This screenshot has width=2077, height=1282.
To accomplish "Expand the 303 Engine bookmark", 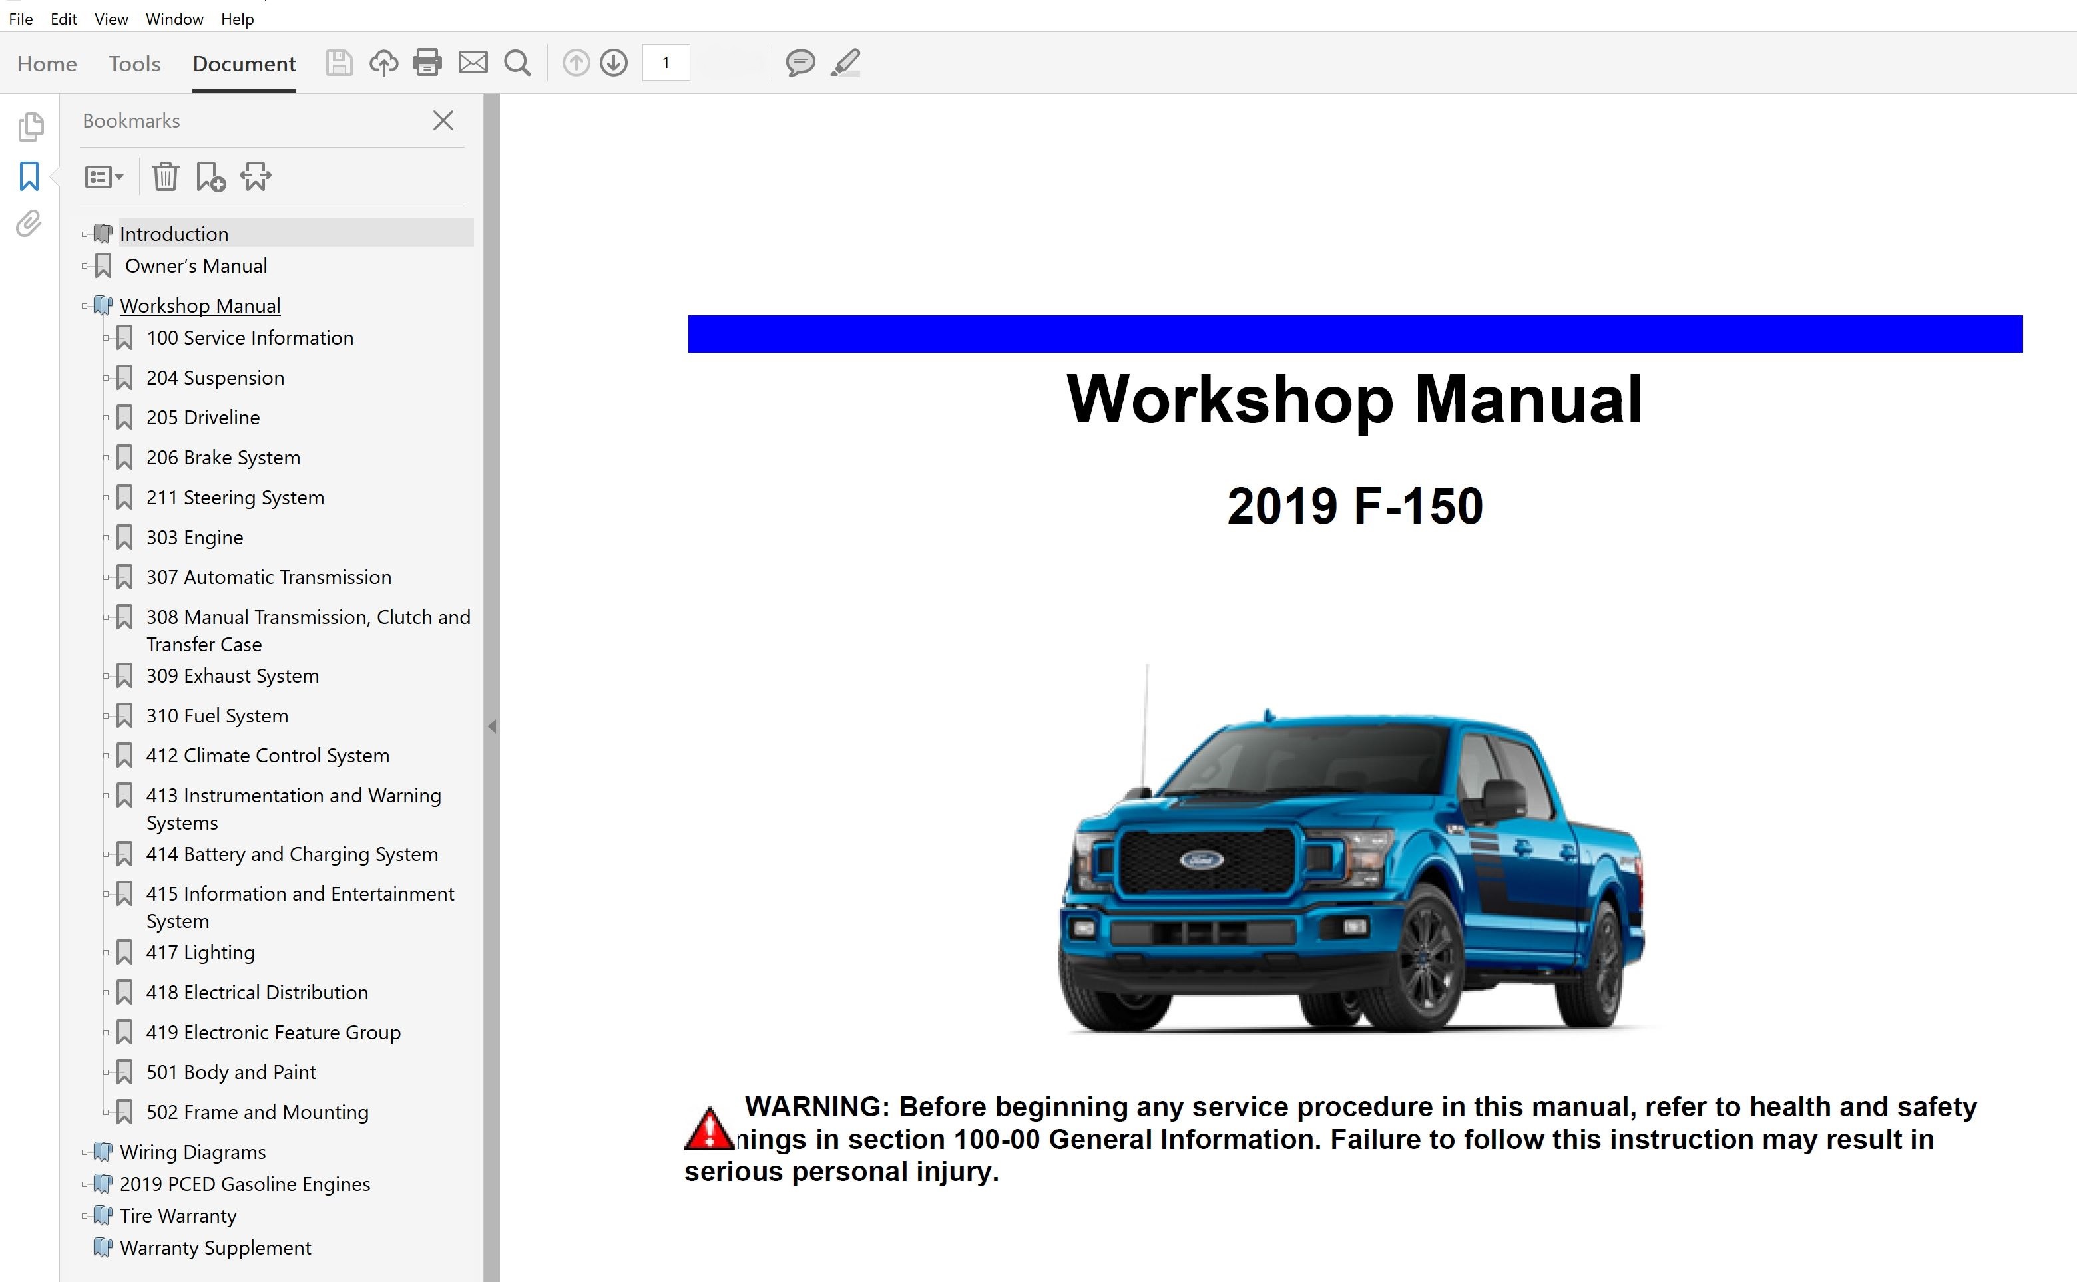I will click(106, 538).
